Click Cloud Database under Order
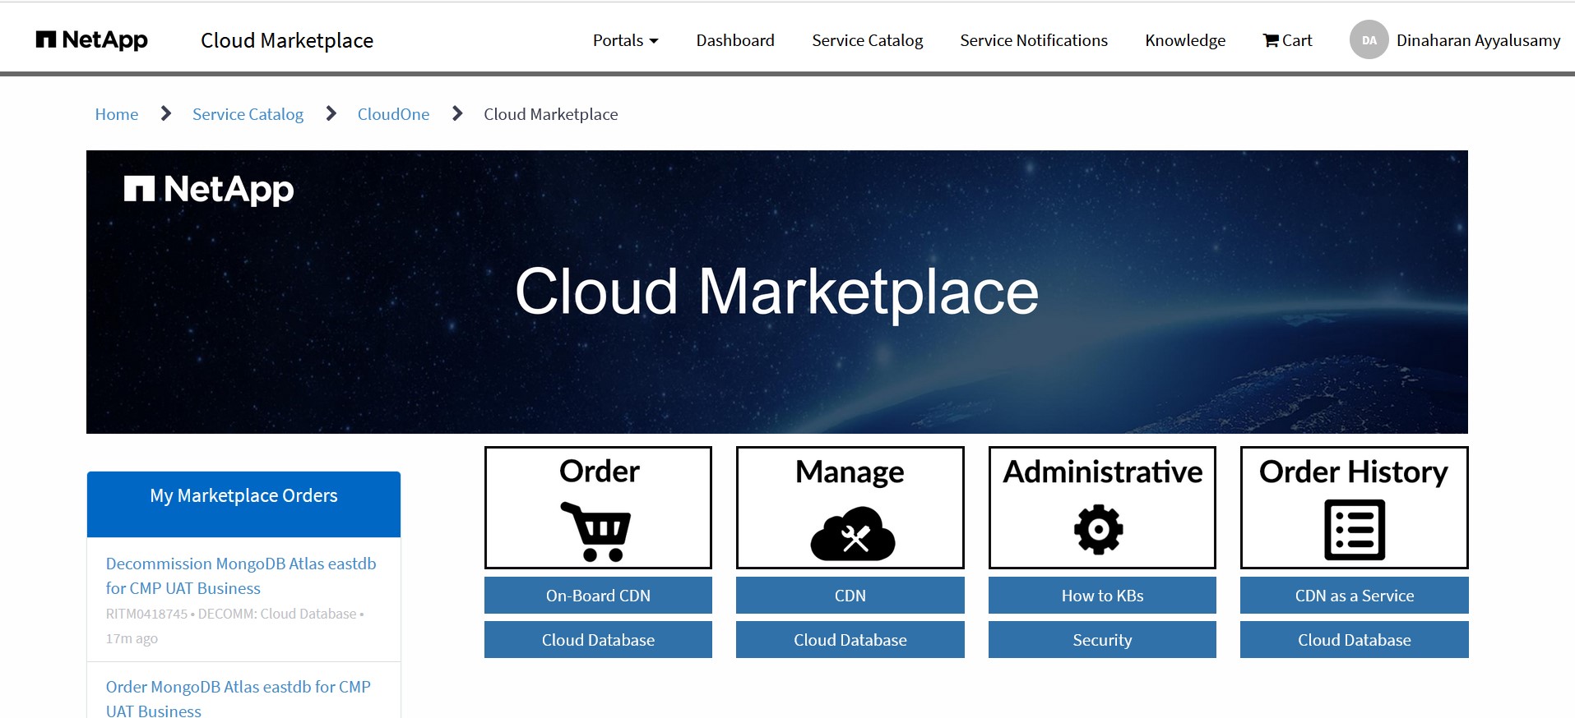This screenshot has width=1575, height=718. 598,640
